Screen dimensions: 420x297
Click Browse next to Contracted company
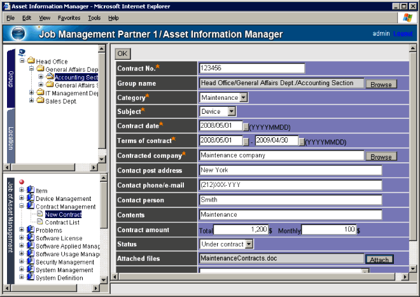coord(381,156)
